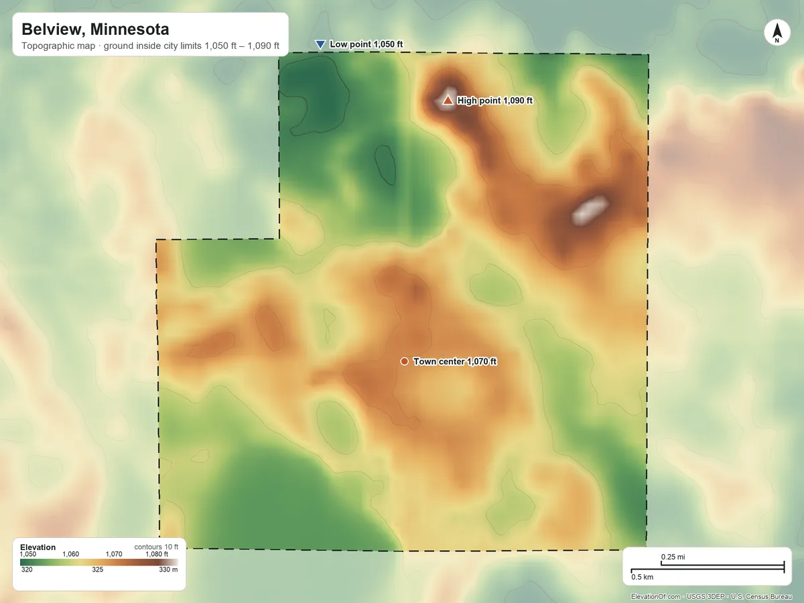Click the north arrow compass icon

point(777,33)
